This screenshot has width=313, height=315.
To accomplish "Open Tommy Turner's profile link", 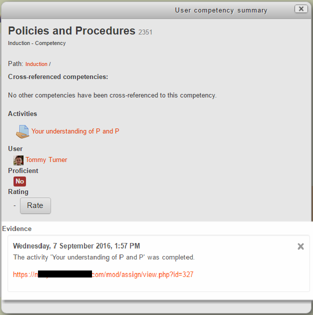I will click(x=46, y=160).
